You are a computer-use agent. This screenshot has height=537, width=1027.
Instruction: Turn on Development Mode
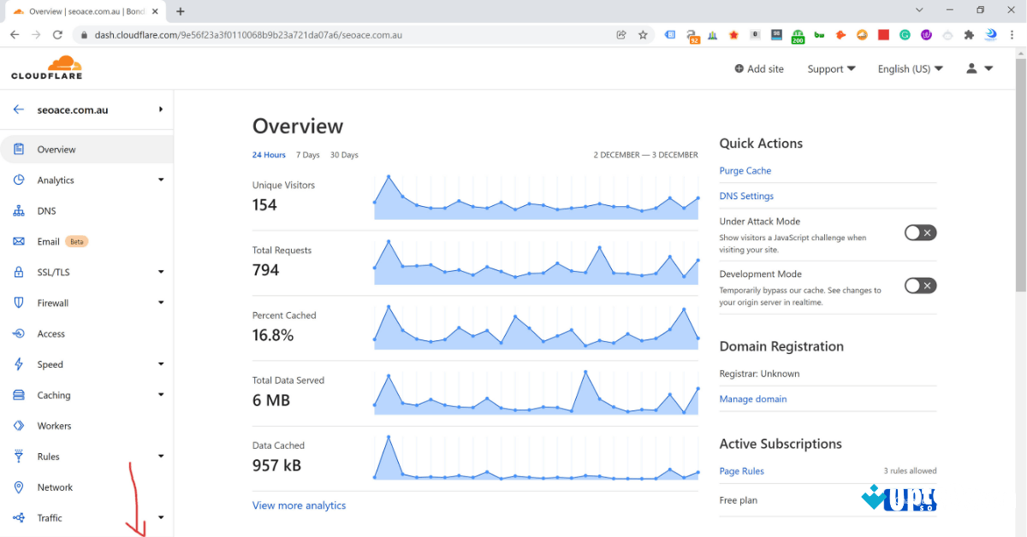pyautogui.click(x=920, y=285)
